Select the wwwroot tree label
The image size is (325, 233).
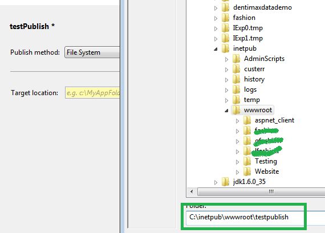pos(258,110)
